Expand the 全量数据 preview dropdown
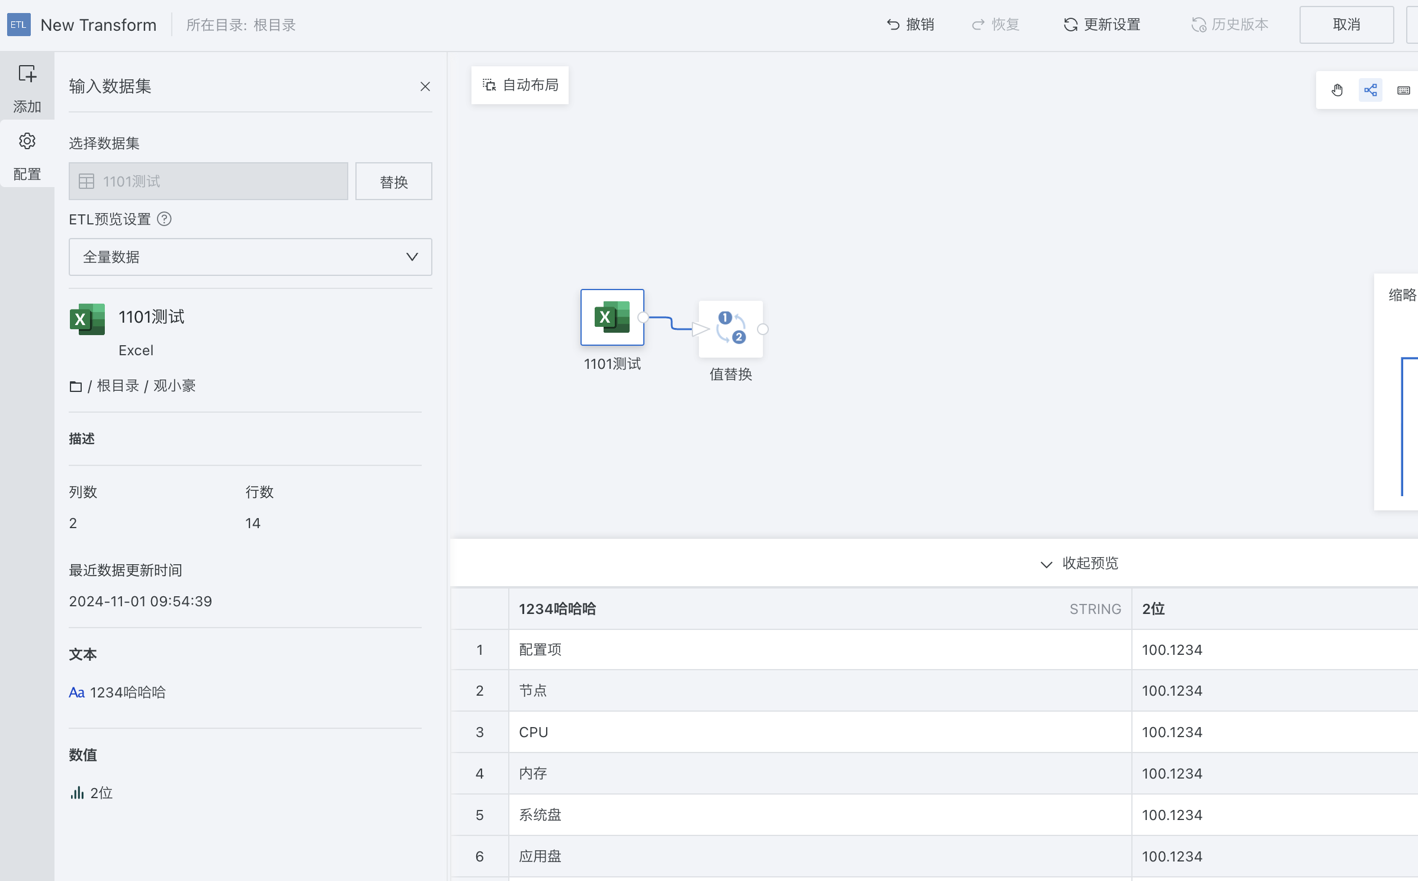Viewport: 1418px width, 881px height. 251,257
